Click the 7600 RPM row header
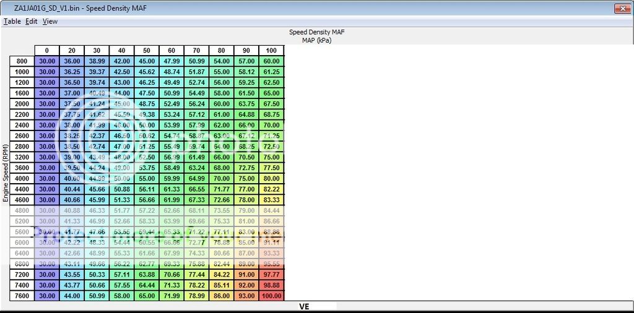 pyautogui.click(x=22, y=296)
